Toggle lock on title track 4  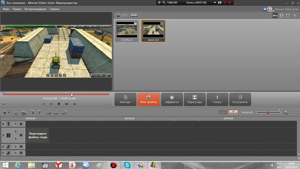(x=16, y=124)
